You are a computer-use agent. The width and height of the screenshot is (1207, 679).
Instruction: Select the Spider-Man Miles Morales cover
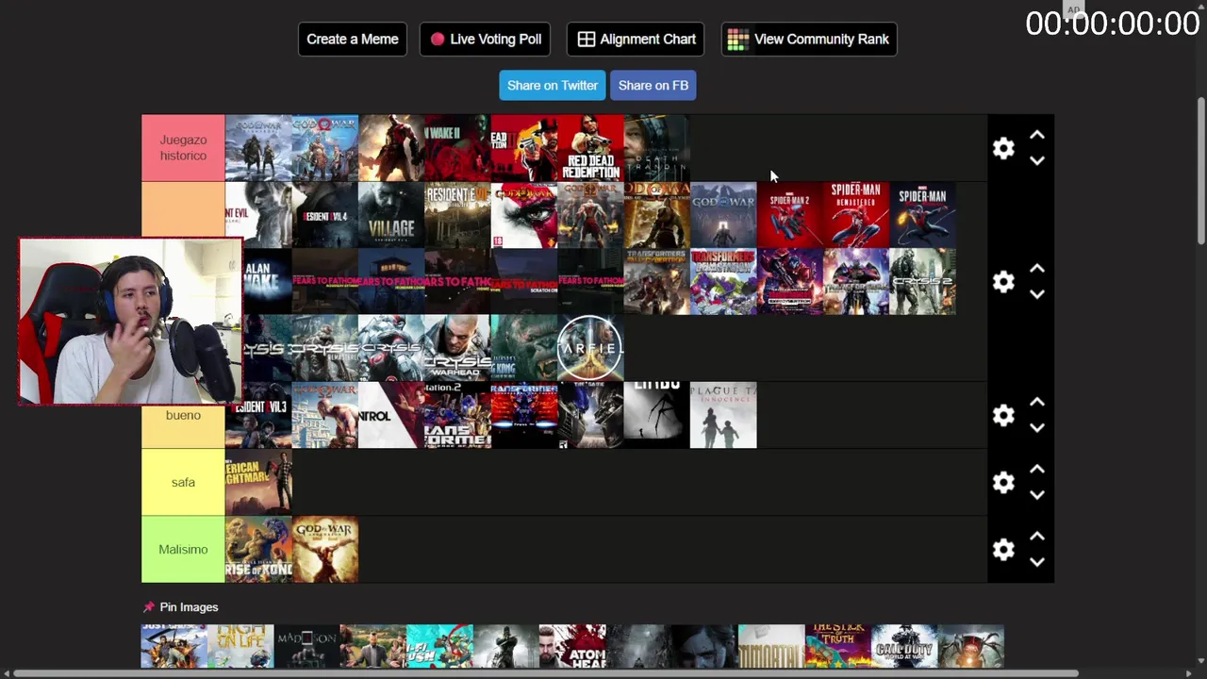922,215
